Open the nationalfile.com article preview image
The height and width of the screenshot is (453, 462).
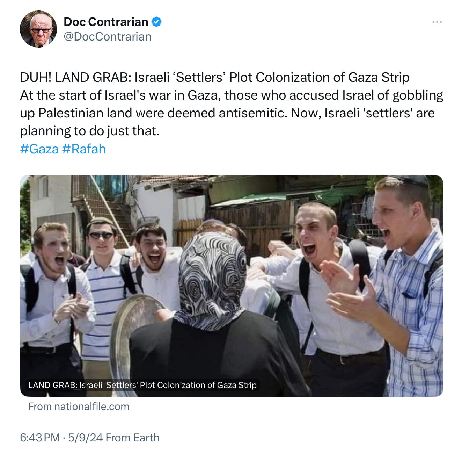tap(232, 286)
